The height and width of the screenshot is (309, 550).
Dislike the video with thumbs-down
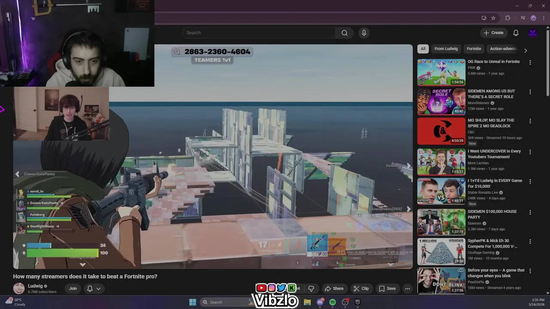pyautogui.click(x=311, y=288)
